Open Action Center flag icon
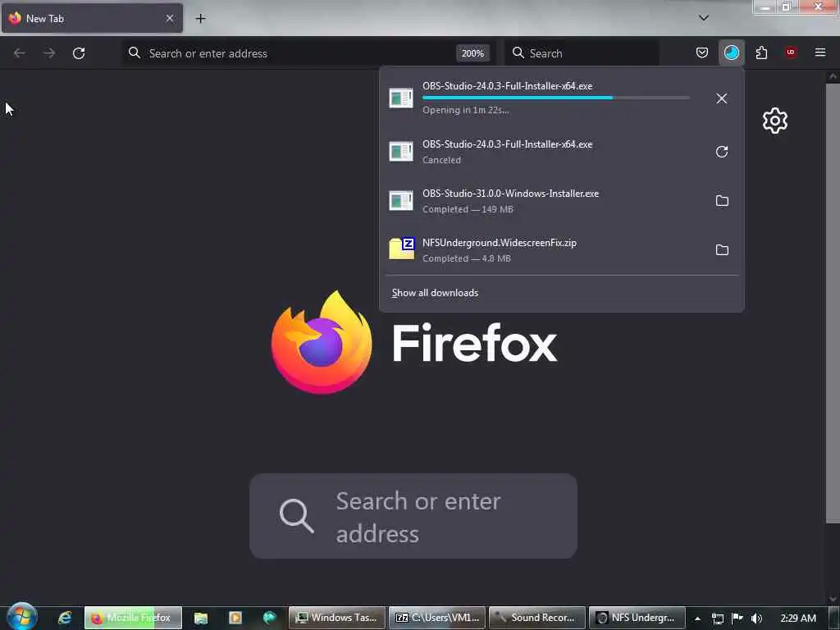This screenshot has width=840, height=630. 737,619
